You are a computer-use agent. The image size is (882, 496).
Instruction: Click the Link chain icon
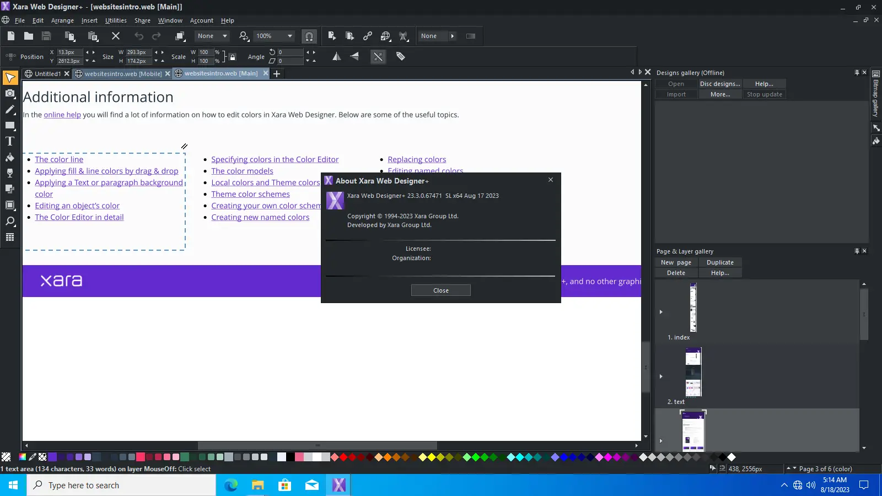coord(368,36)
